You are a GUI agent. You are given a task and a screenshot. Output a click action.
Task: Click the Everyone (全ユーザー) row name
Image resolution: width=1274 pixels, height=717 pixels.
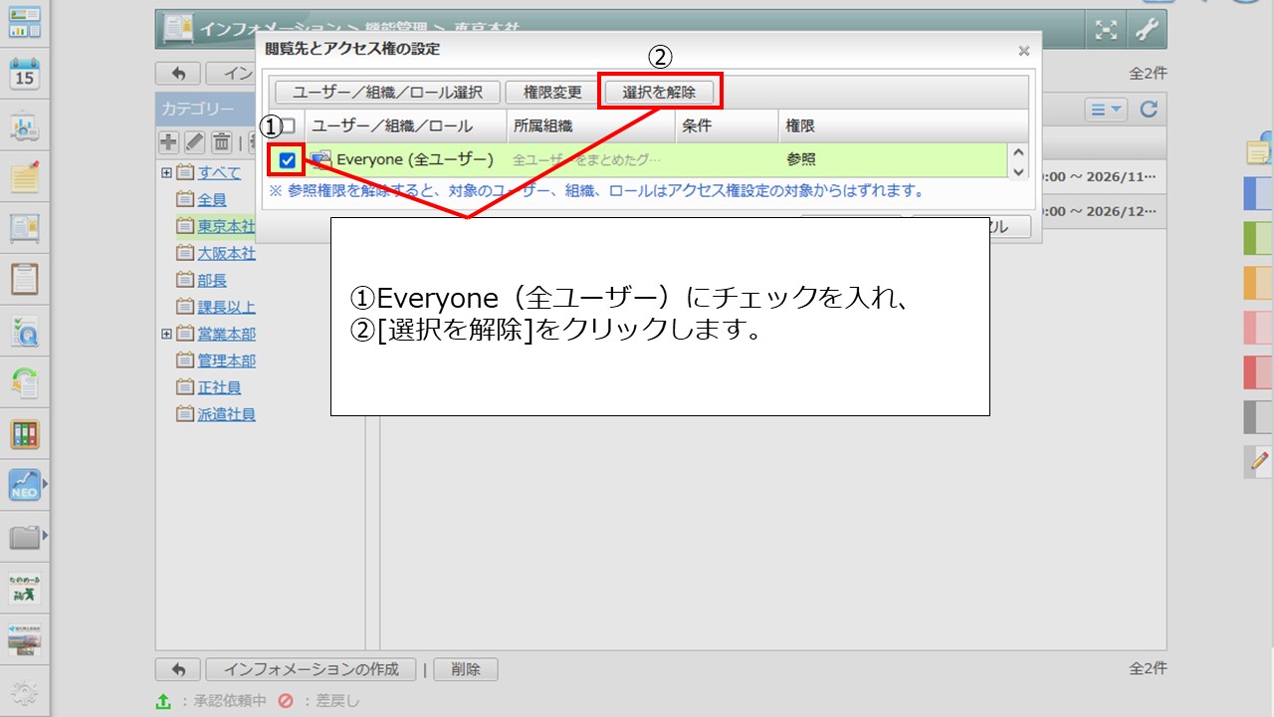pos(415,159)
